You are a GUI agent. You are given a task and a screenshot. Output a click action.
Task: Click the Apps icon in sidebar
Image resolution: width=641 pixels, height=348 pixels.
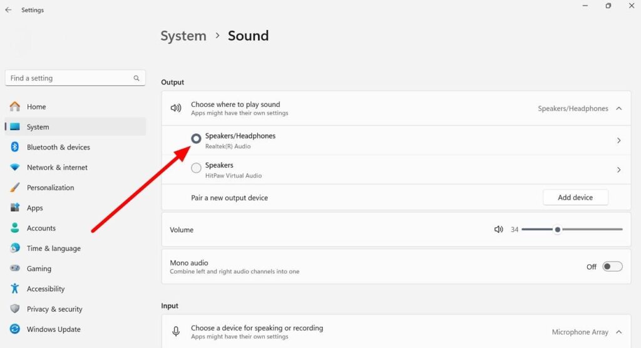pyautogui.click(x=15, y=207)
